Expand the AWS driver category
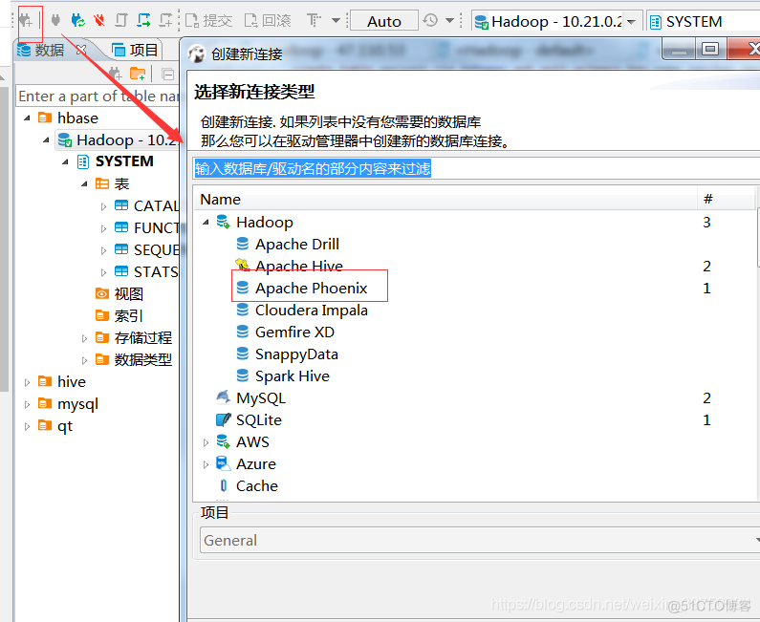 click(x=206, y=442)
